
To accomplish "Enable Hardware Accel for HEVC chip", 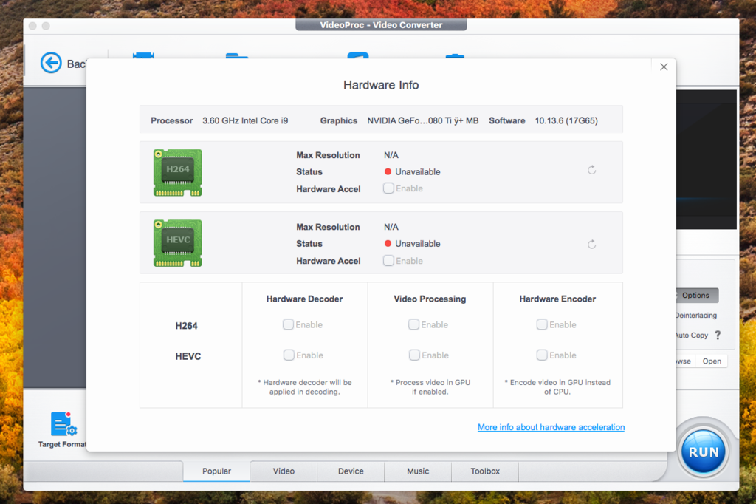I will pos(388,261).
